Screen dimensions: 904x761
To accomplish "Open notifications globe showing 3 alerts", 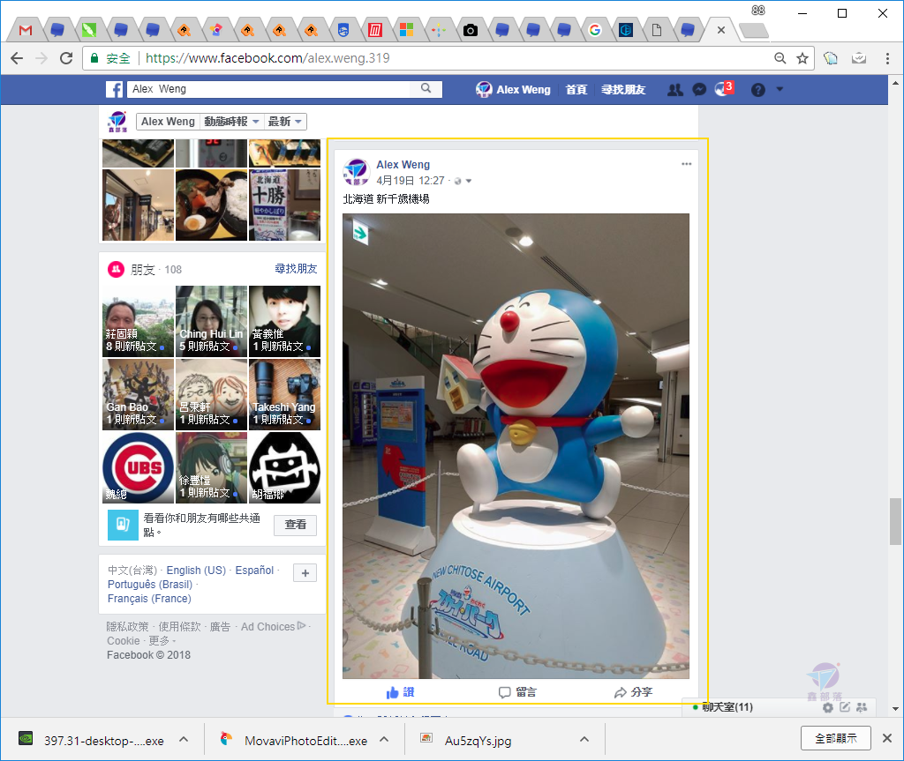I will 724,89.
